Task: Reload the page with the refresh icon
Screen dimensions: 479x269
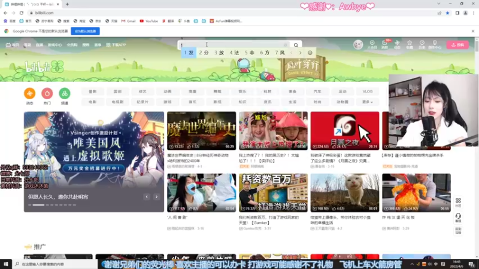Action: 22,13
